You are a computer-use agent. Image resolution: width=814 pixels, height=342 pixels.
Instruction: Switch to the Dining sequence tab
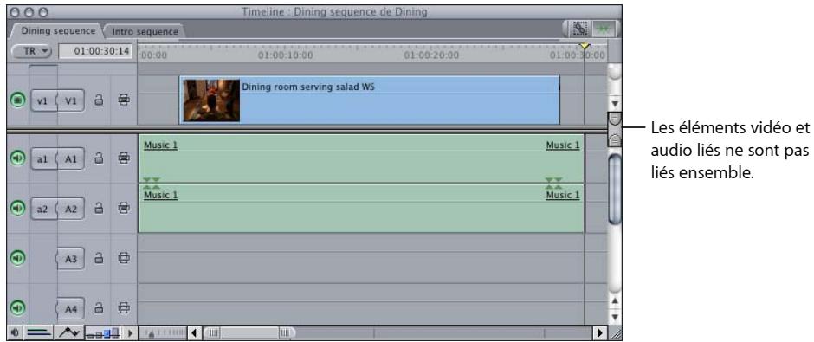click(x=58, y=30)
